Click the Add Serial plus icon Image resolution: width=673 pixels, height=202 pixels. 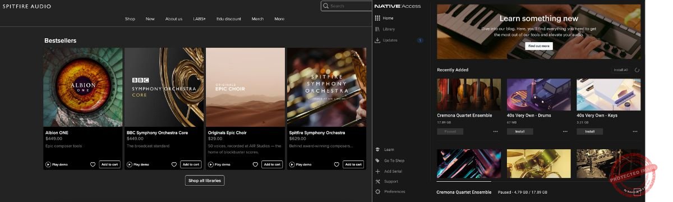coord(377,171)
